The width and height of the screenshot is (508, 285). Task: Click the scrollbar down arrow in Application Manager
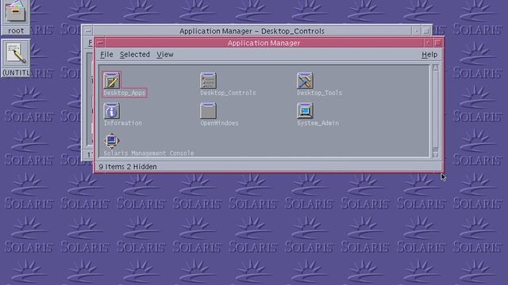coord(436,154)
